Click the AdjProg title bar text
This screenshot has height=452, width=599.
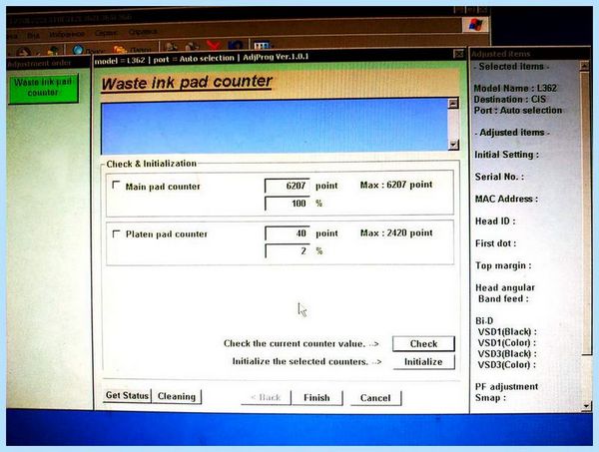pyautogui.click(x=202, y=59)
